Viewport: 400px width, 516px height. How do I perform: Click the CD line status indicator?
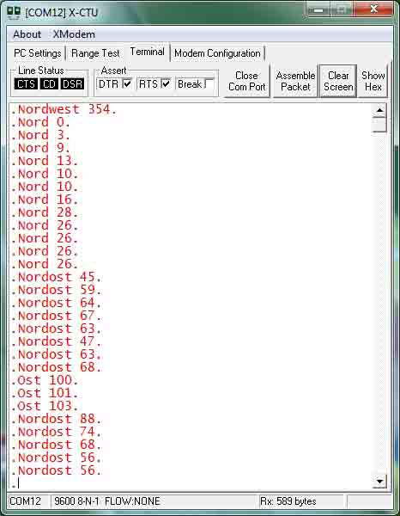coord(49,84)
